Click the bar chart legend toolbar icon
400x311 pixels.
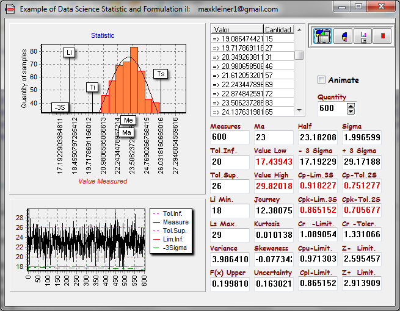click(x=363, y=36)
